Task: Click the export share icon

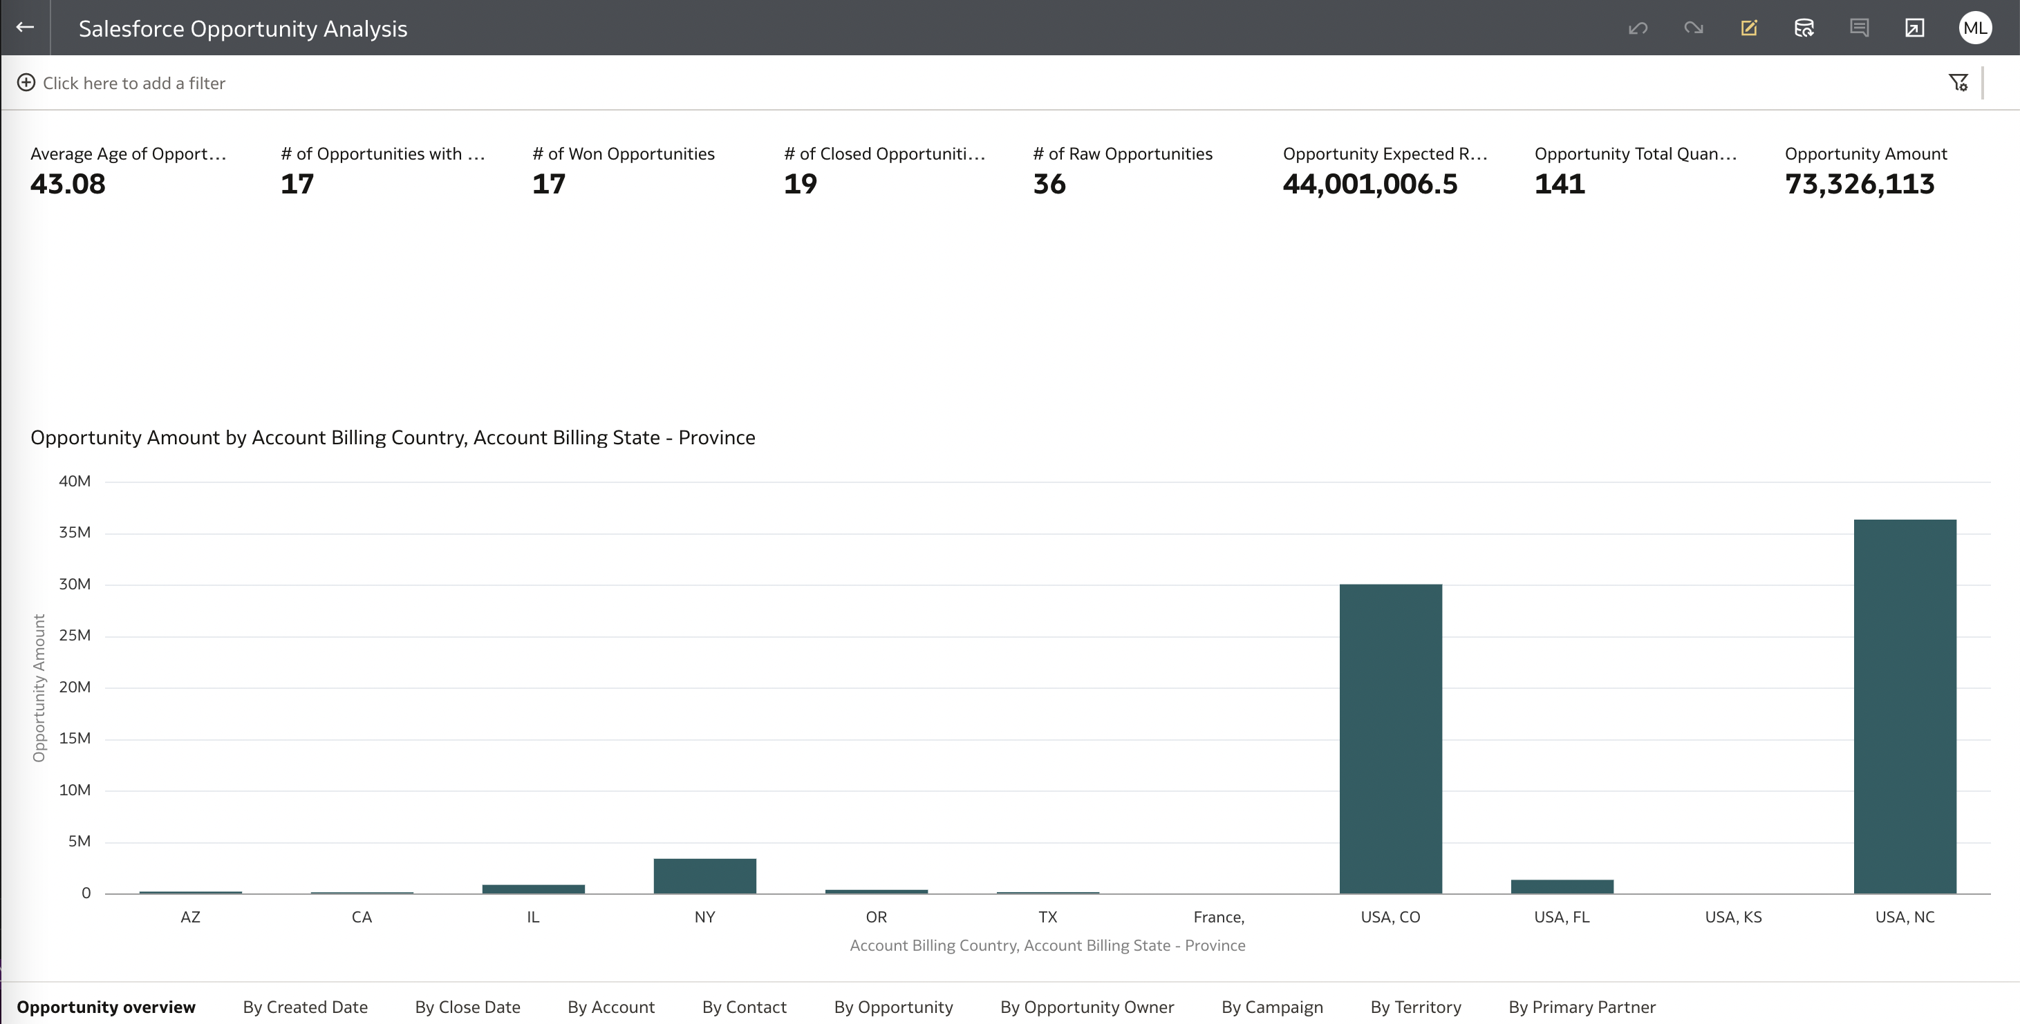Action: point(1914,28)
